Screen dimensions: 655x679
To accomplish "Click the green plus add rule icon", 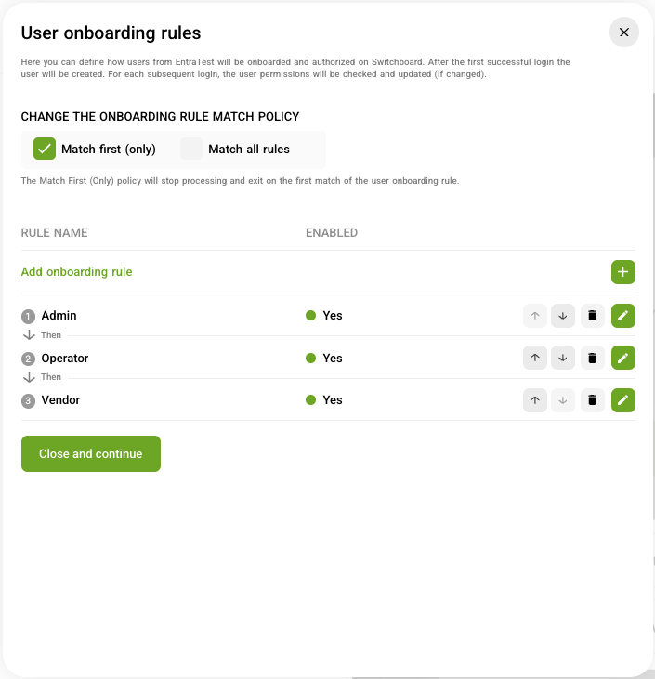I will (623, 272).
